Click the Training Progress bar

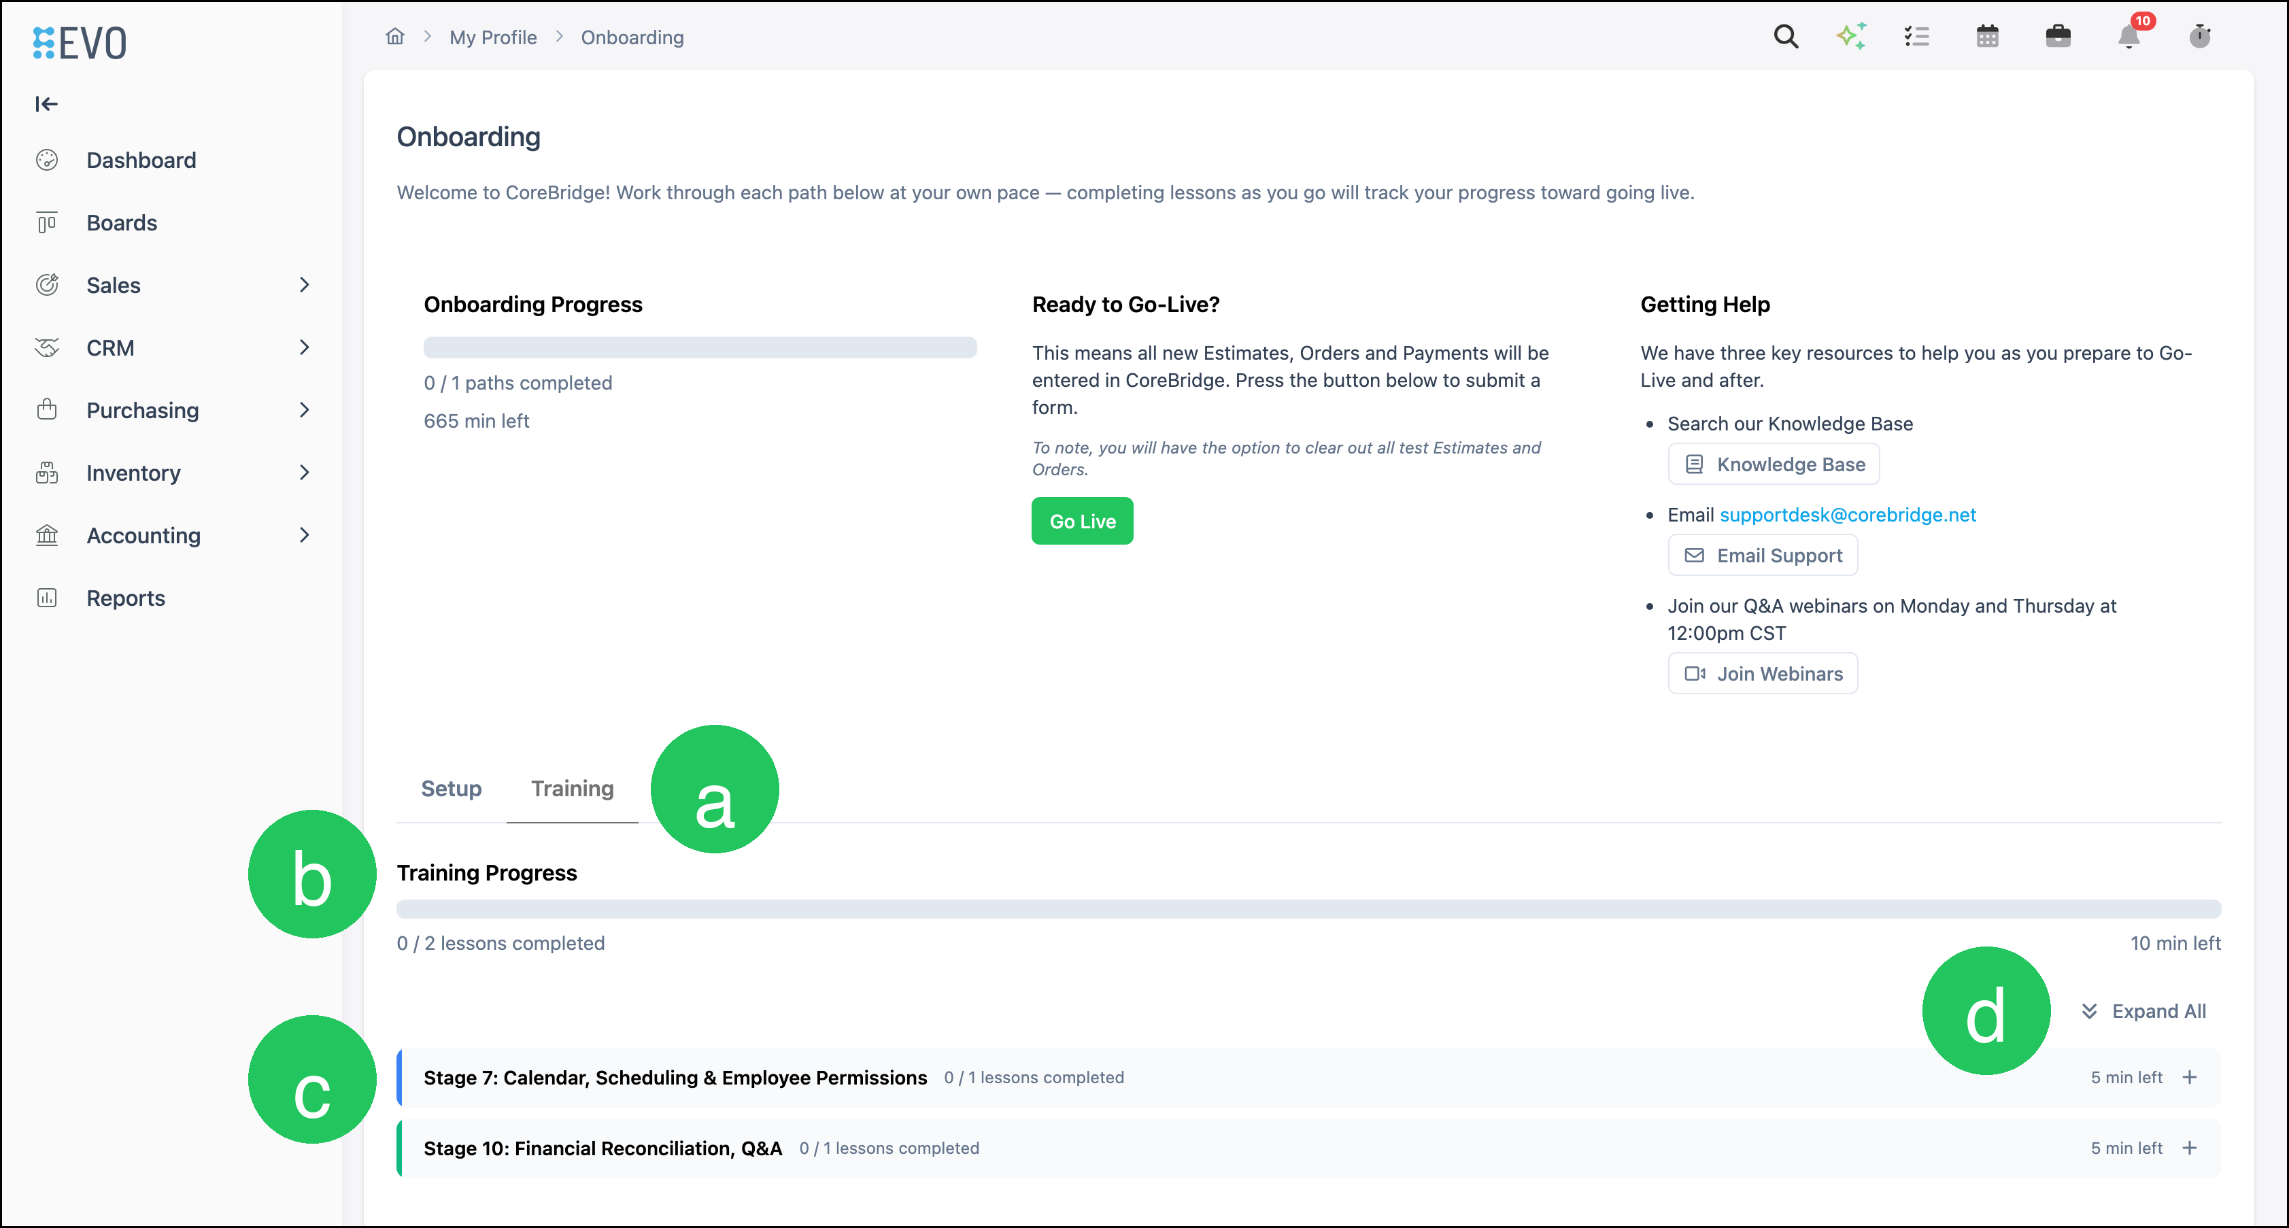[x=1309, y=909]
